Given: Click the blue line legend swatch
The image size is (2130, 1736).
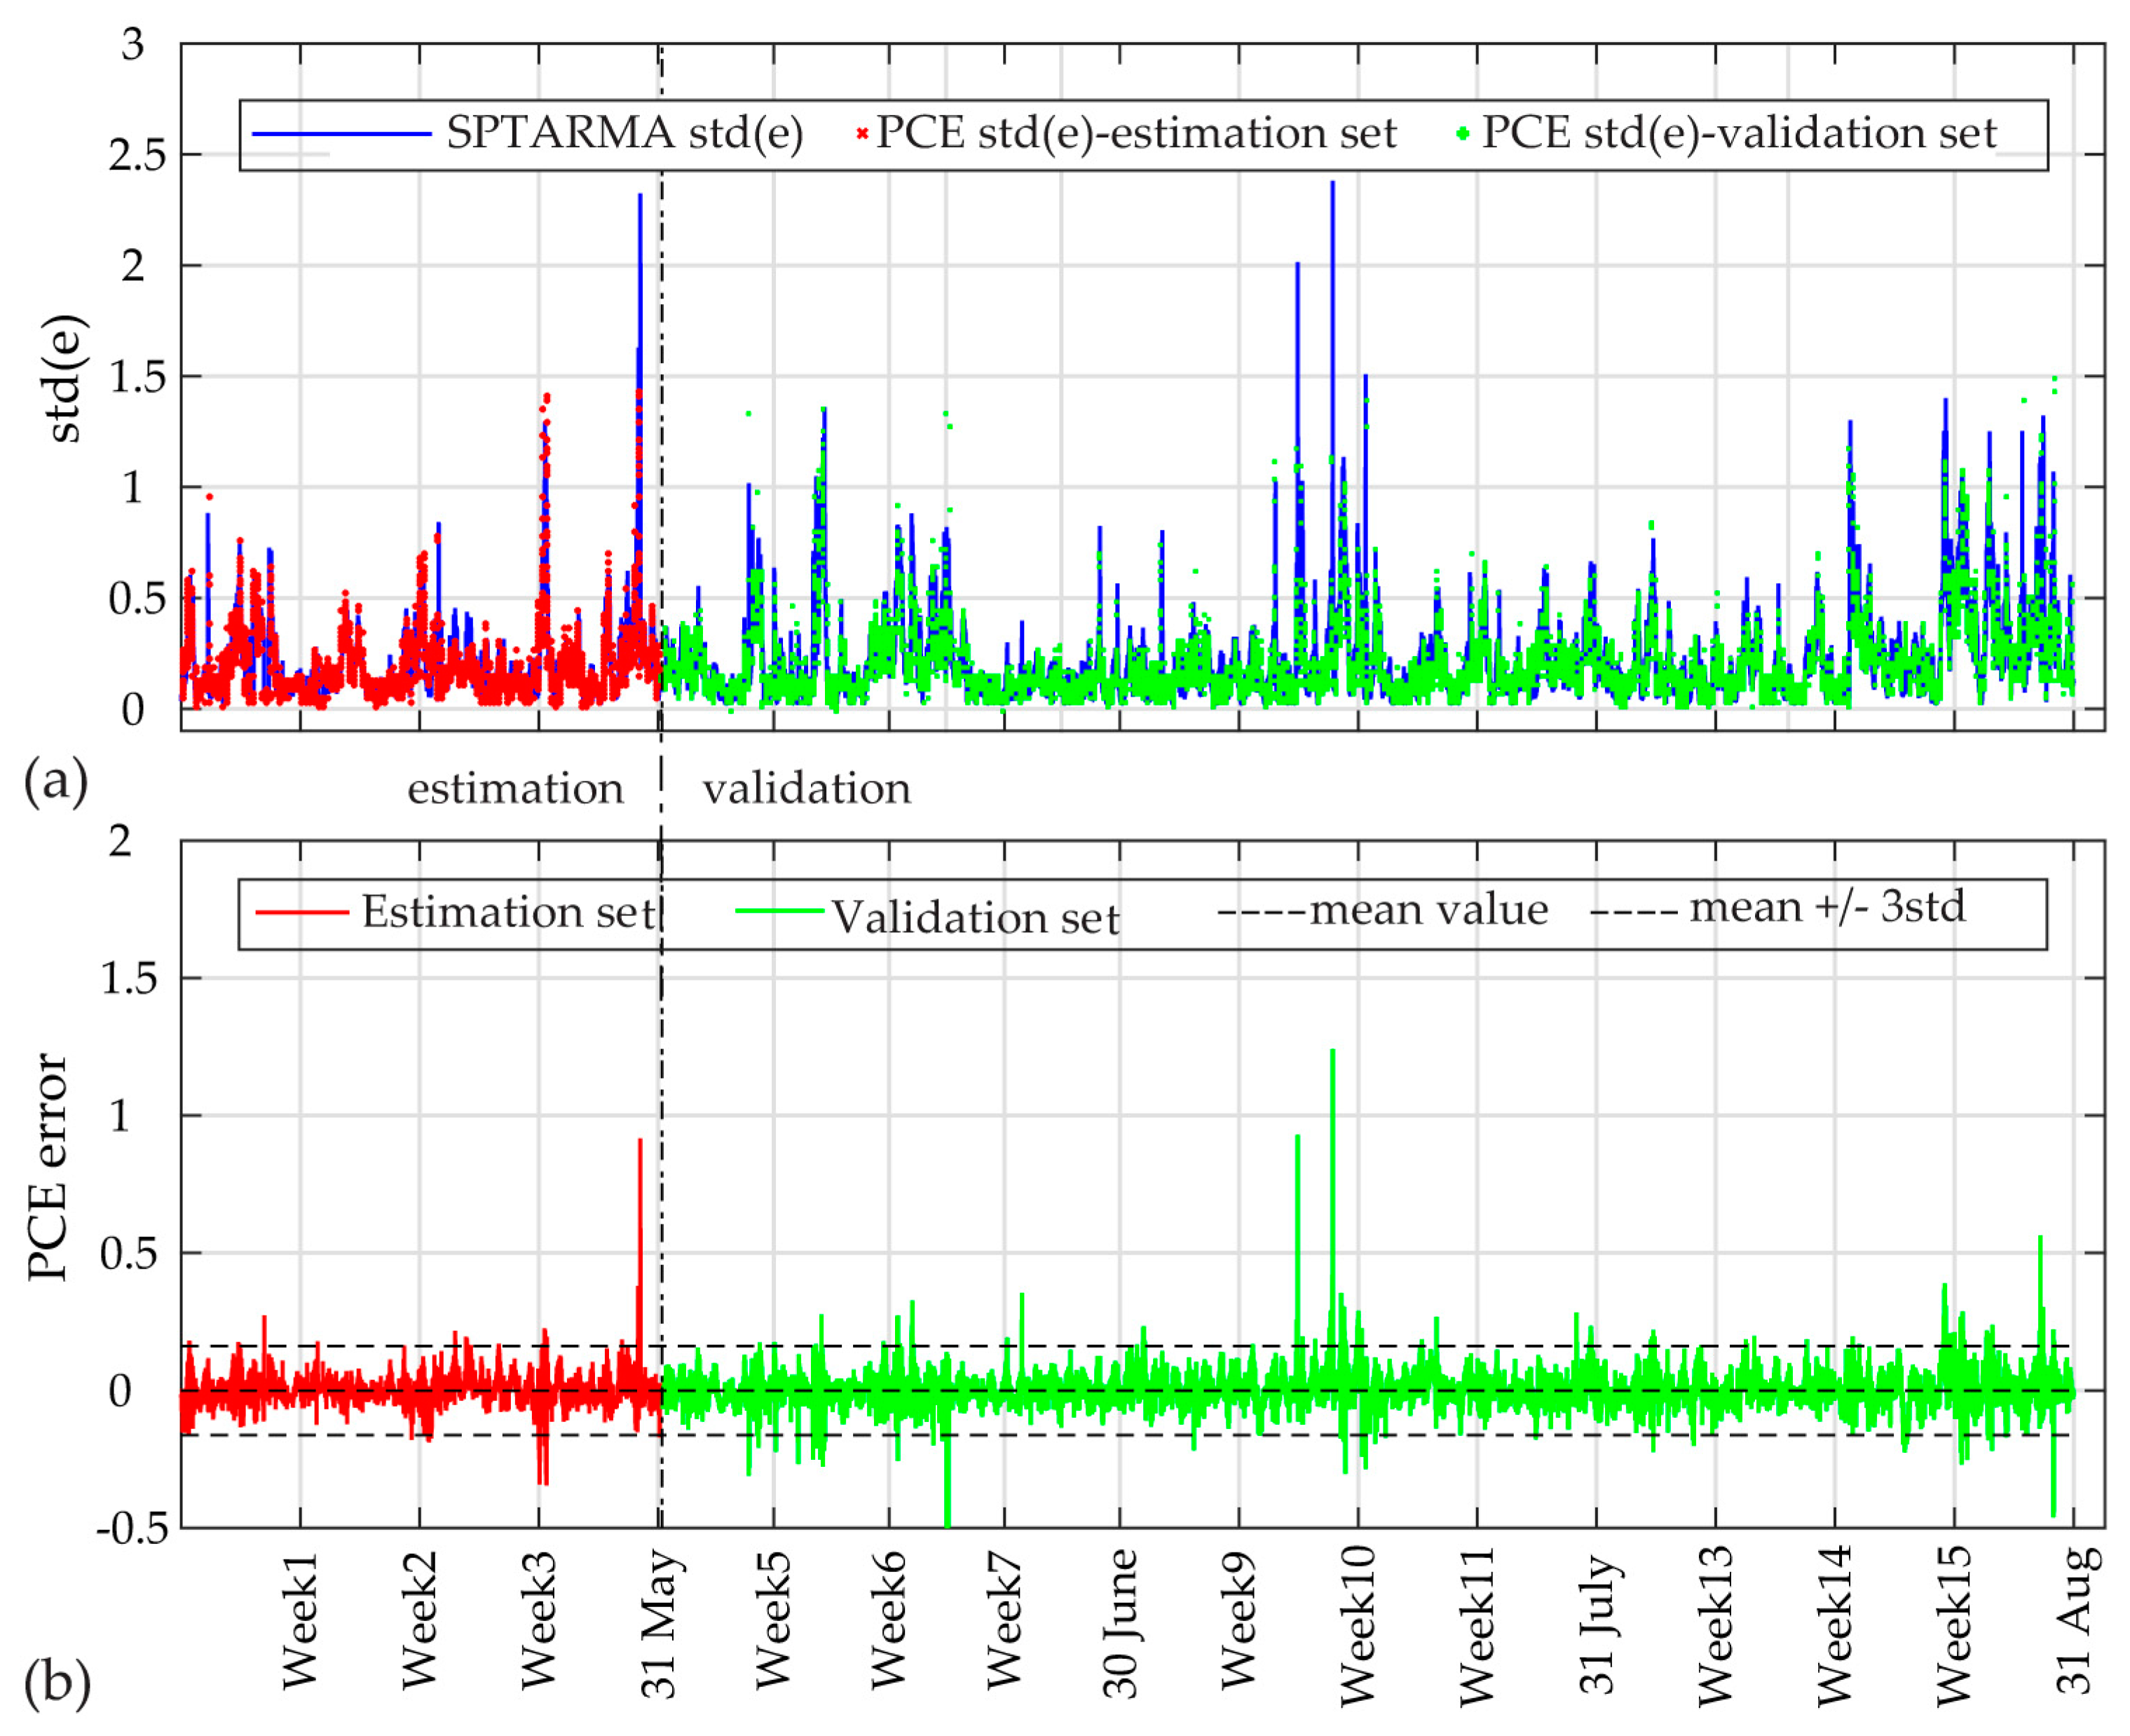Looking at the screenshot, I should [341, 134].
